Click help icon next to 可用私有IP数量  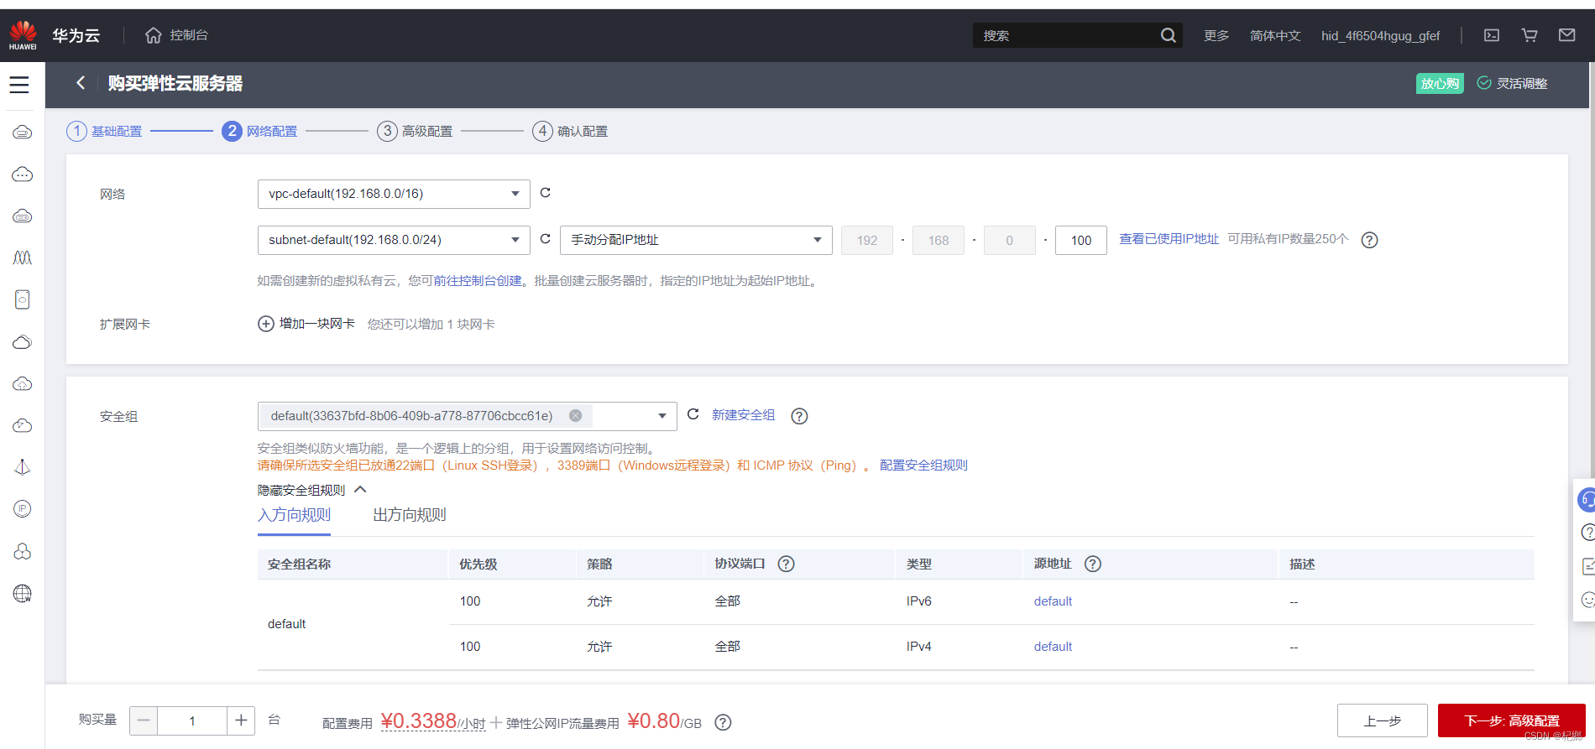pos(1369,240)
